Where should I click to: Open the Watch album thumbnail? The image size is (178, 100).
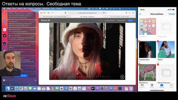[x=166, y=49]
